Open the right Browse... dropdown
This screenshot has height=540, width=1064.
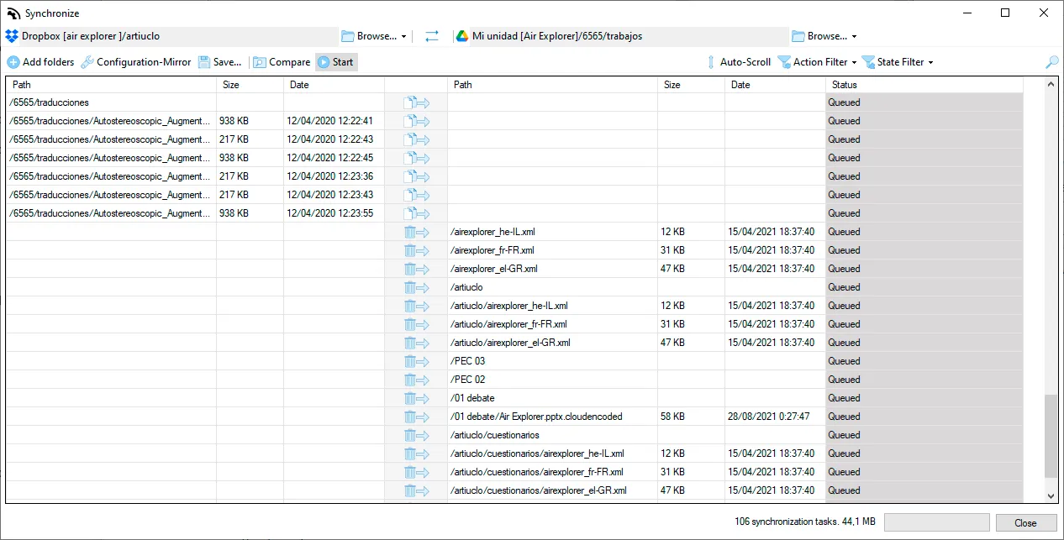pos(824,36)
